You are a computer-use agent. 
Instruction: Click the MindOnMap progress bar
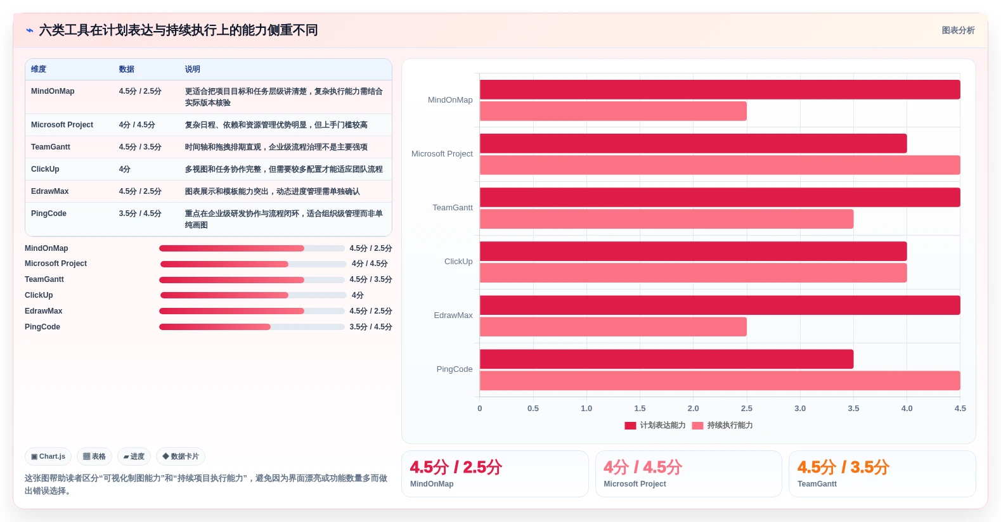click(x=252, y=248)
